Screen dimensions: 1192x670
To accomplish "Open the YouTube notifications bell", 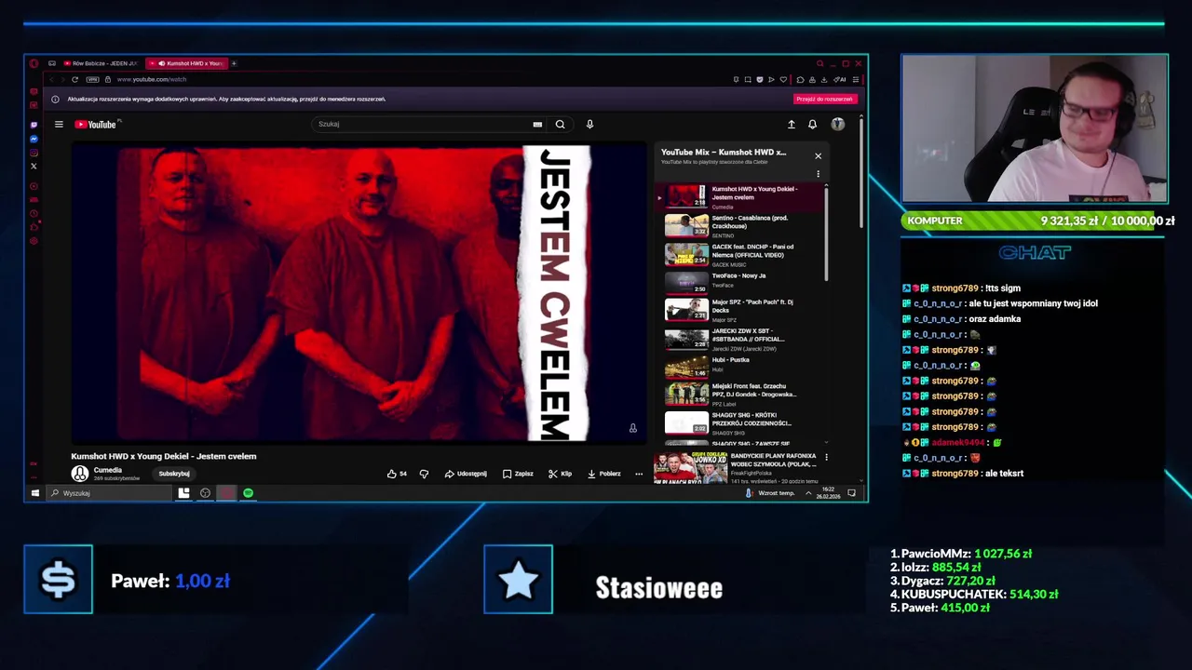I will coord(812,124).
